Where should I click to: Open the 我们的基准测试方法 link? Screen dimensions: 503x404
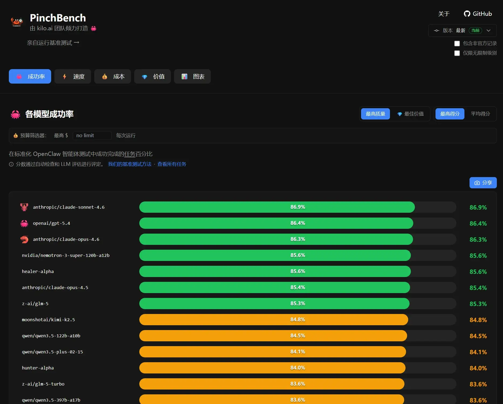pyautogui.click(x=130, y=164)
